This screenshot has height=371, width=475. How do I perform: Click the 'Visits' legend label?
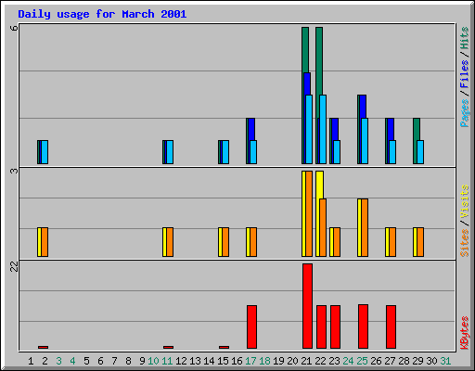tap(465, 202)
